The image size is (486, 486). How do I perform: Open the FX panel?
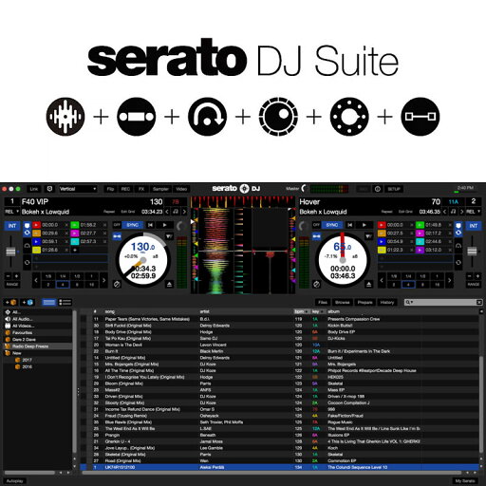coord(141,189)
